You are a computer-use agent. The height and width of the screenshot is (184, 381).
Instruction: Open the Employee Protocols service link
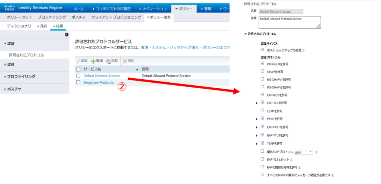pos(99,82)
